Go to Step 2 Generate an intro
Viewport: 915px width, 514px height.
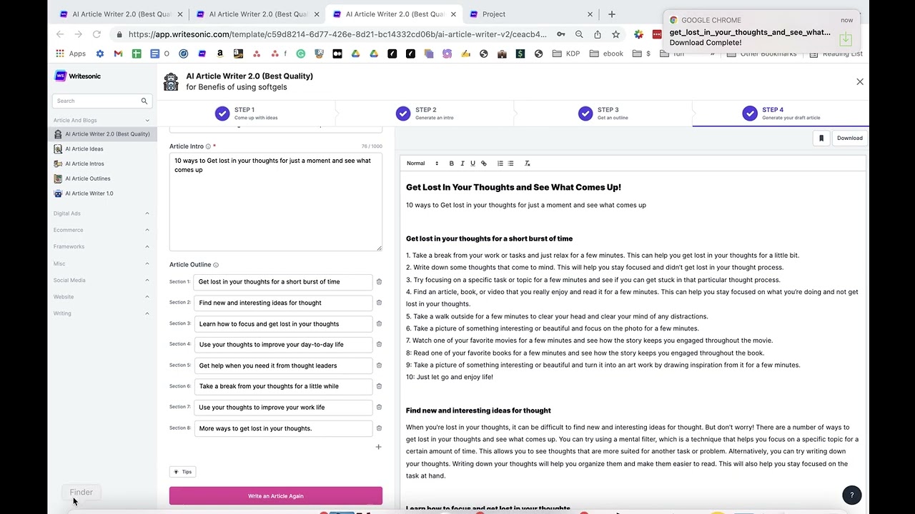[425, 114]
